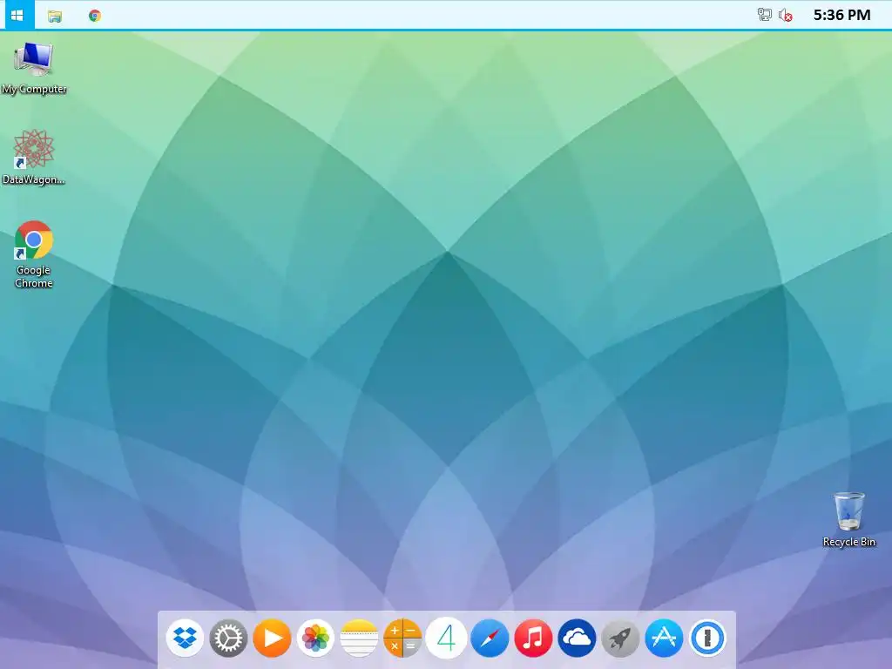Open the Windows Start button
Viewport: 892px width, 669px height.
17,16
